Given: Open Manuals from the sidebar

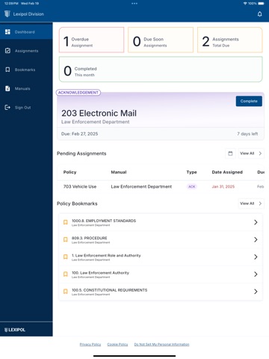Looking at the screenshot, I should (x=26, y=88).
